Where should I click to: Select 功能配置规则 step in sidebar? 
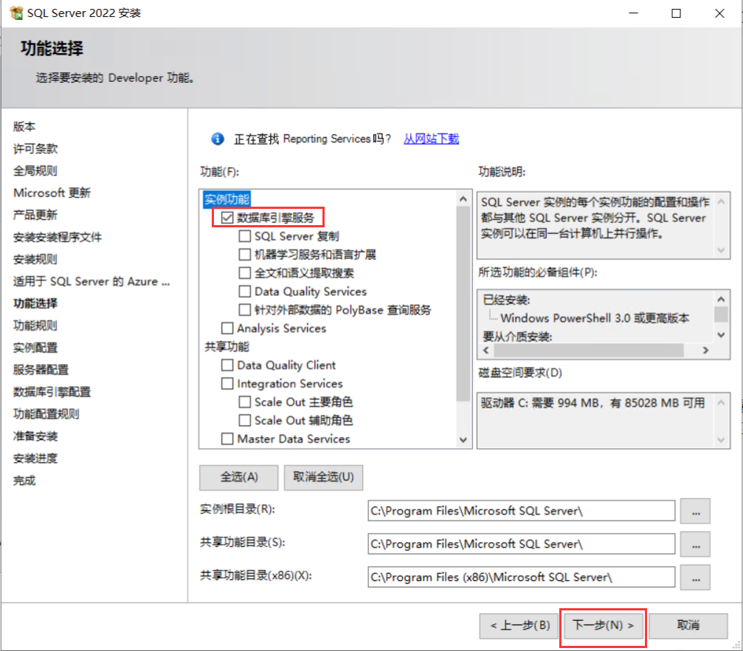(x=46, y=414)
